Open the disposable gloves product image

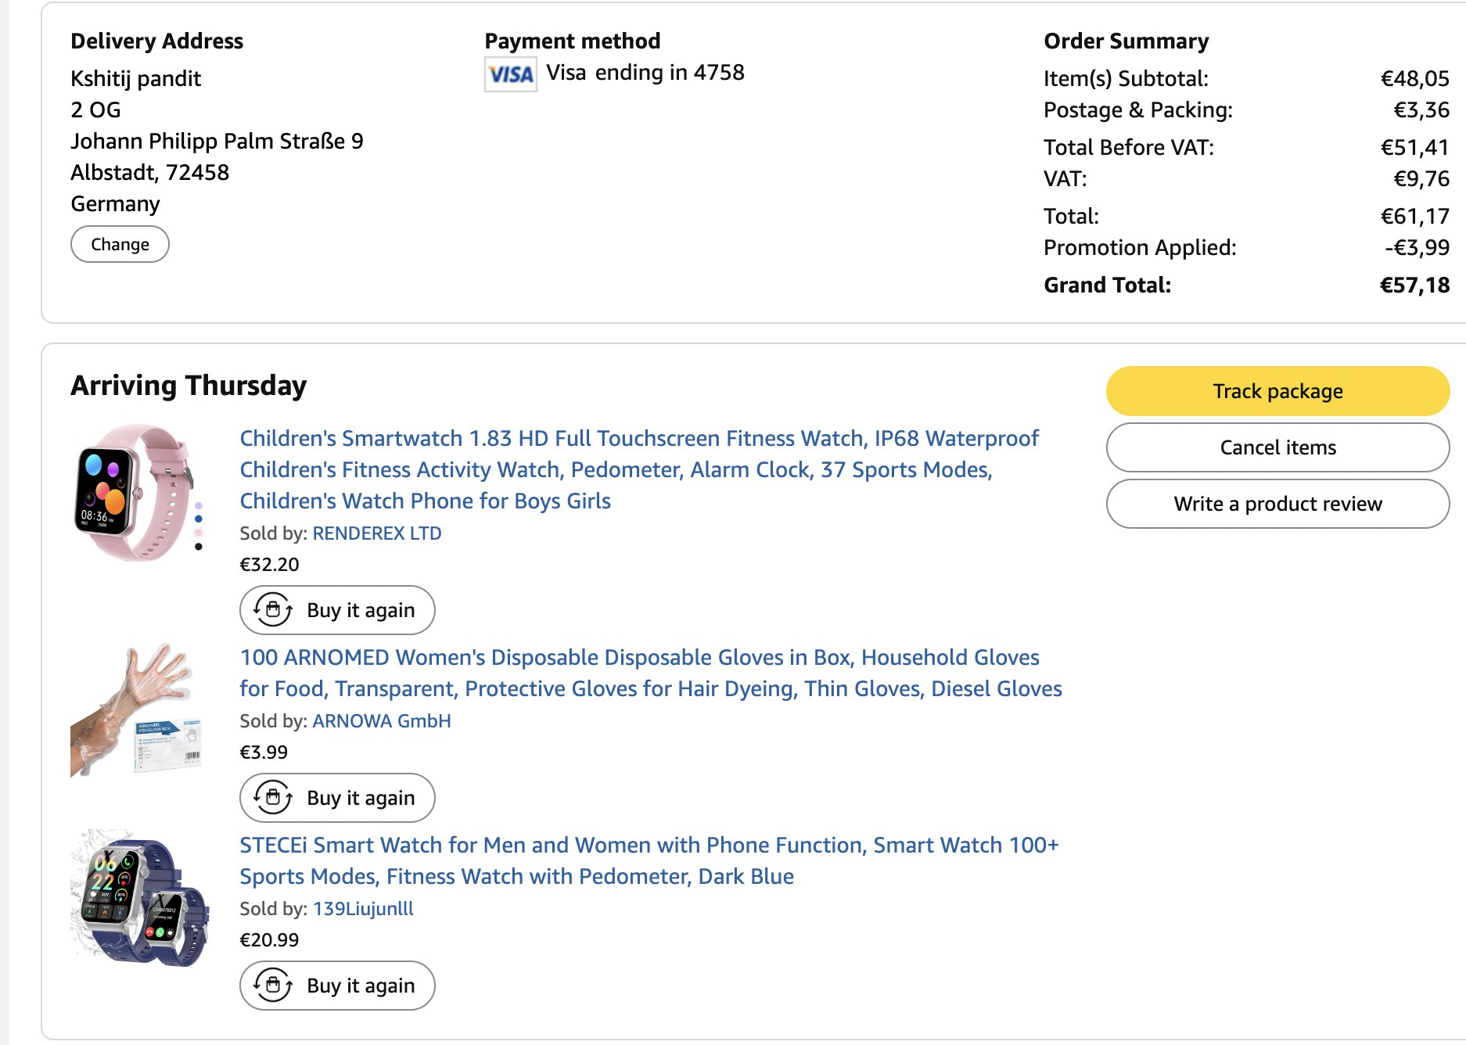135,710
